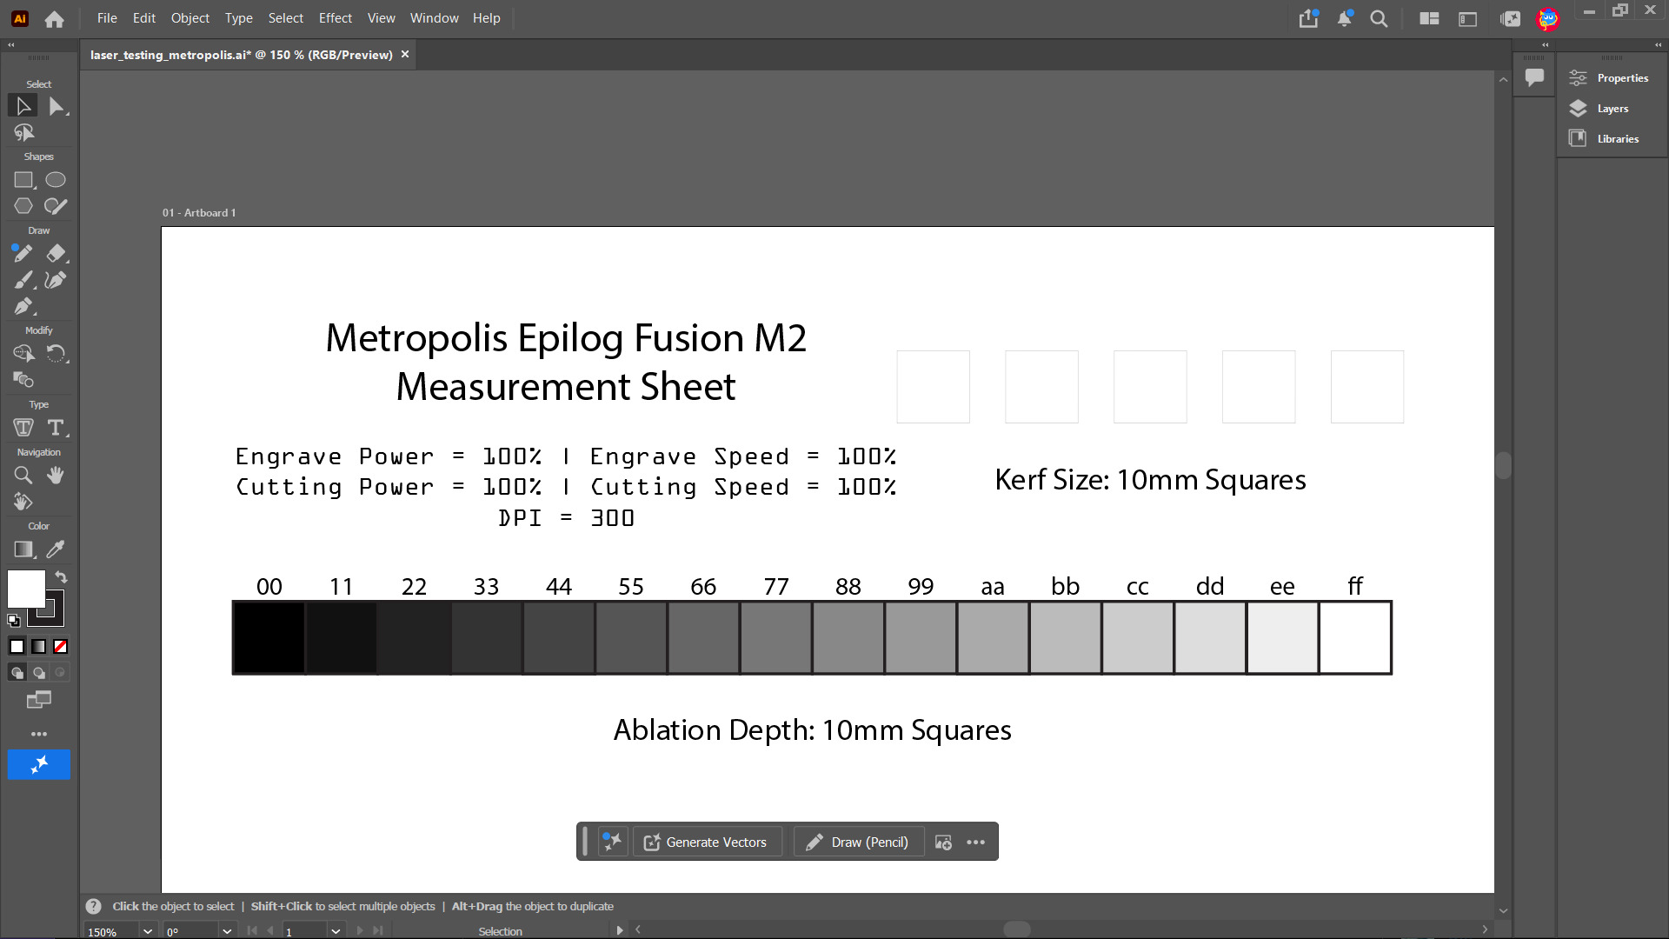Select the Type tool
Viewport: 1669px width, 939px height.
point(56,428)
